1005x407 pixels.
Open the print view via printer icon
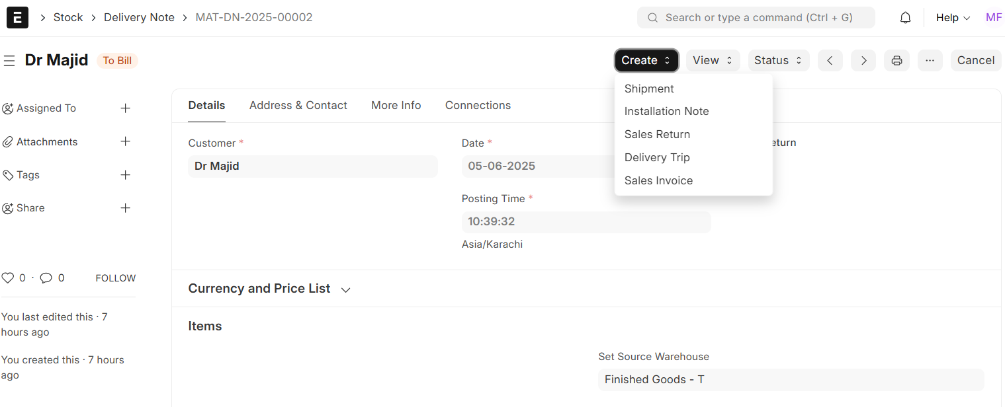click(896, 60)
